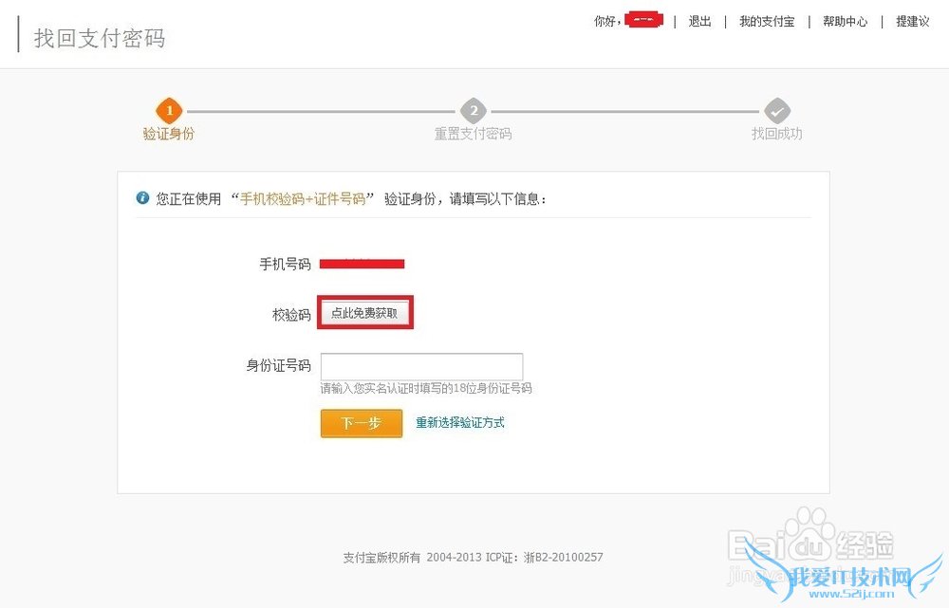Open the 重新选择验证方式 link
Screen dimensions: 949x608
(460, 422)
